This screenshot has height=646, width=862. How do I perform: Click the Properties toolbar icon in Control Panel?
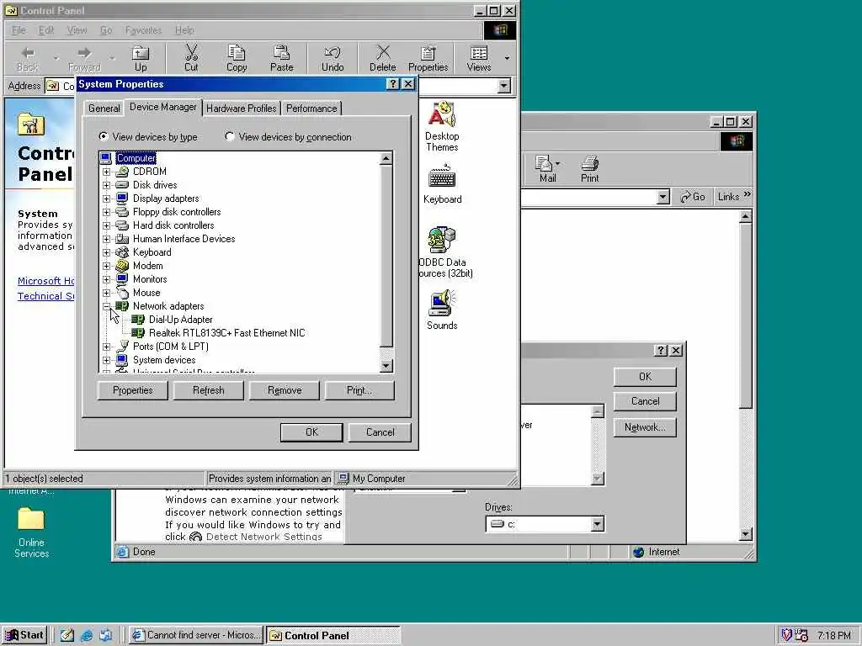[x=428, y=58]
